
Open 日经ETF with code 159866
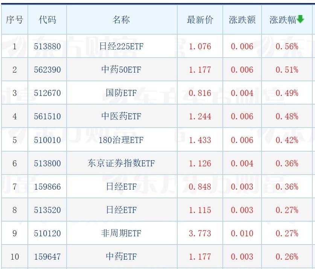[121, 187]
